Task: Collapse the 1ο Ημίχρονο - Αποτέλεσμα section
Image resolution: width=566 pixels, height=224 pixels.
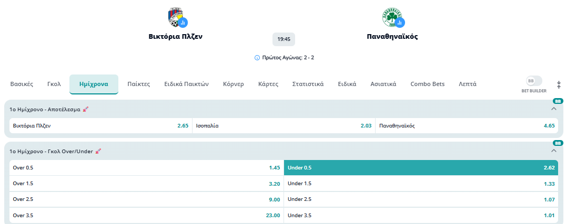Action: click(x=553, y=109)
